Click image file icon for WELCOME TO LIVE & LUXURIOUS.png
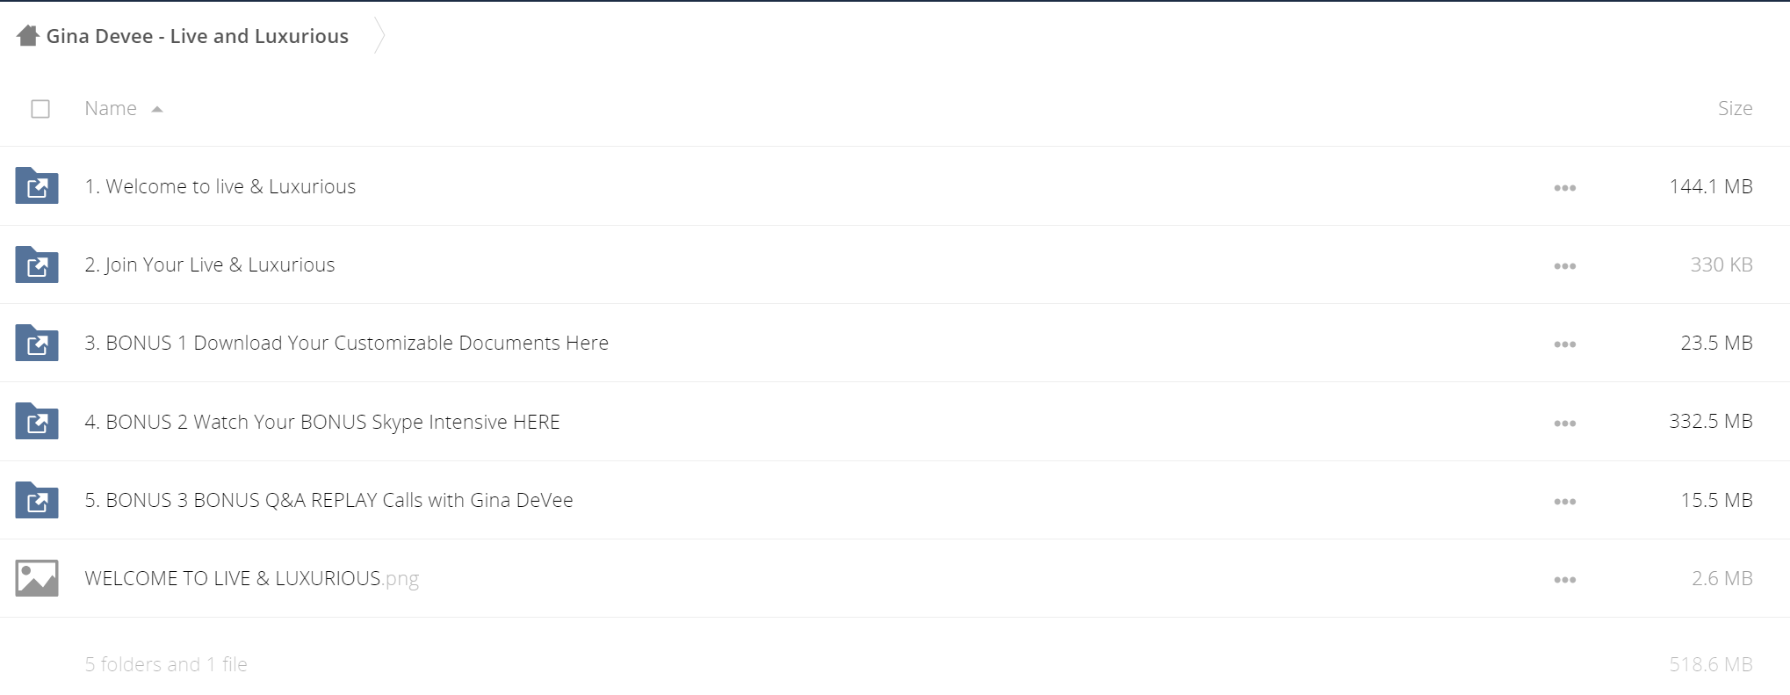1790x695 pixels. click(x=37, y=578)
